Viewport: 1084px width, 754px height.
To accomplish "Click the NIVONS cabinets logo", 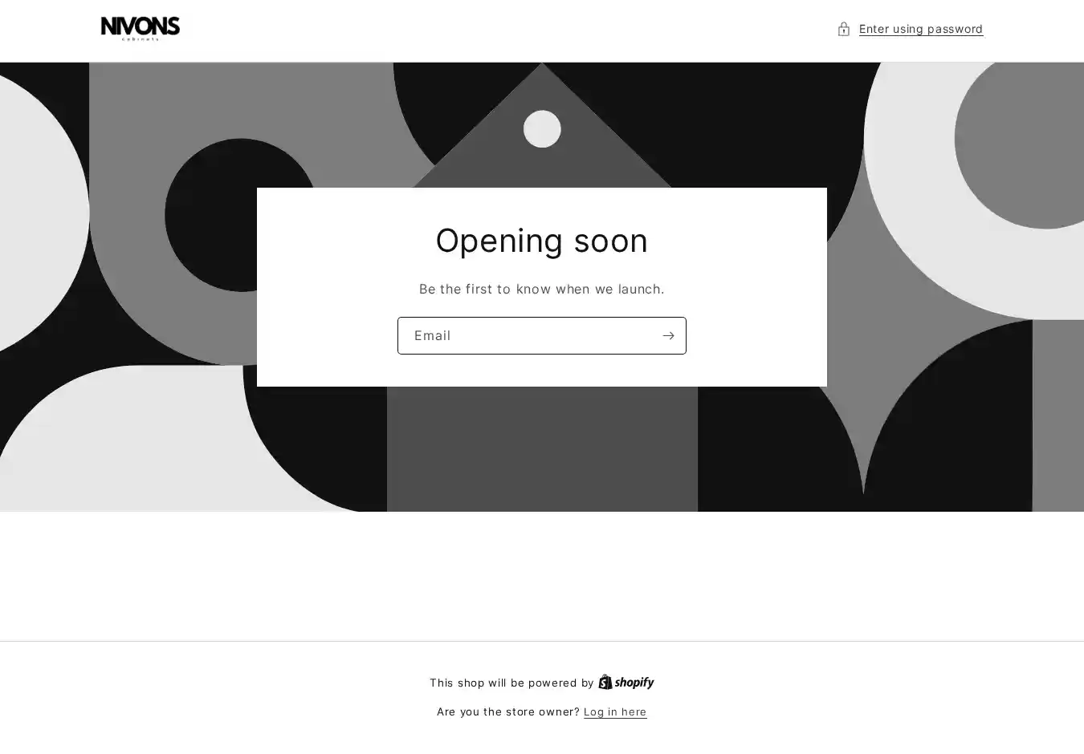I will coord(141,29).
